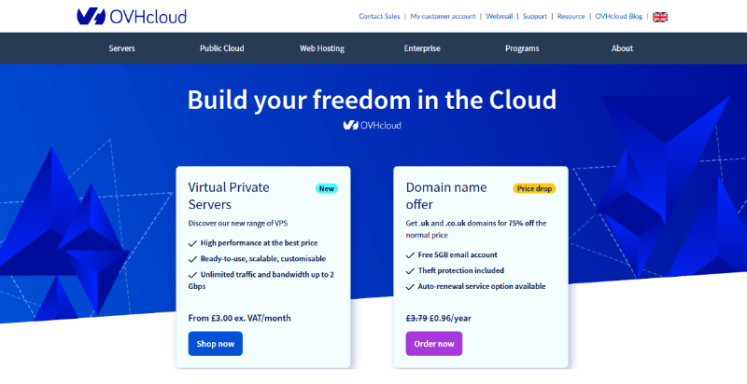Click the Shop now button
Viewport: 747px width, 384px height.
click(x=216, y=344)
